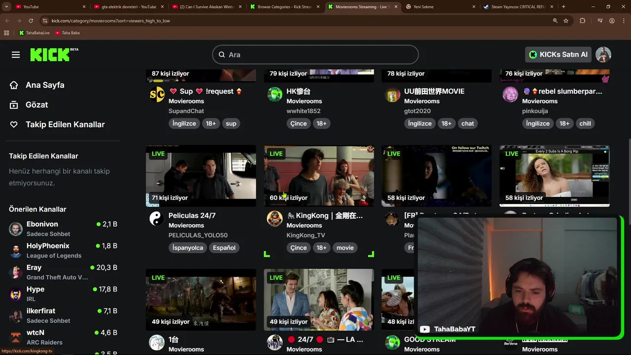631x355 pixels.
Task: Open HK慘台 stream title
Action: click(x=298, y=91)
